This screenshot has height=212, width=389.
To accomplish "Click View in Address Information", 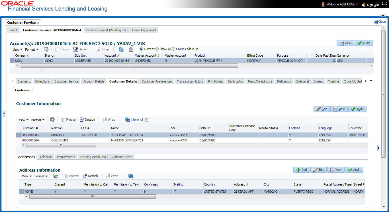I will (336, 170).
